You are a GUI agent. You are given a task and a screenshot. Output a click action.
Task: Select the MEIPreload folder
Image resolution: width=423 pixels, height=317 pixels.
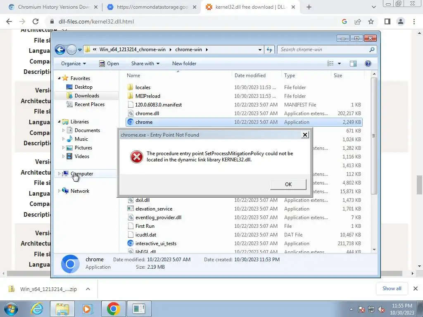pos(148,96)
